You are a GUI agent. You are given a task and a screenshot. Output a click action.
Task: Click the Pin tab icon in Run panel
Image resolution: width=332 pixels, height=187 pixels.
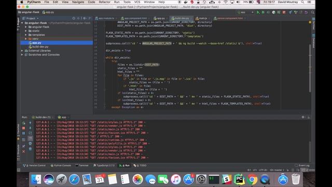(23, 146)
